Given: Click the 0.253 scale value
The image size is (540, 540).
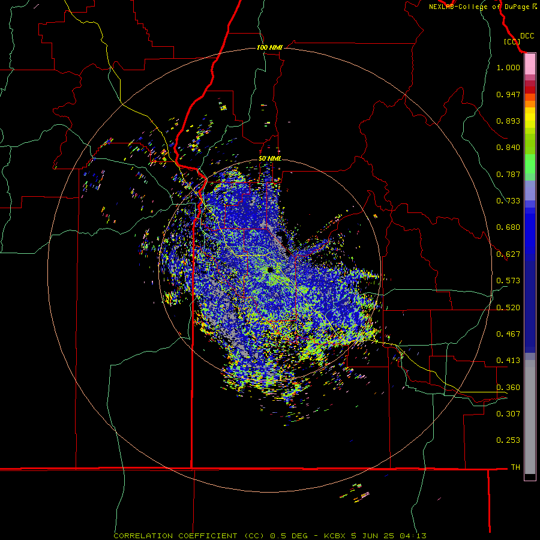Looking at the screenshot, I should coord(508,440).
